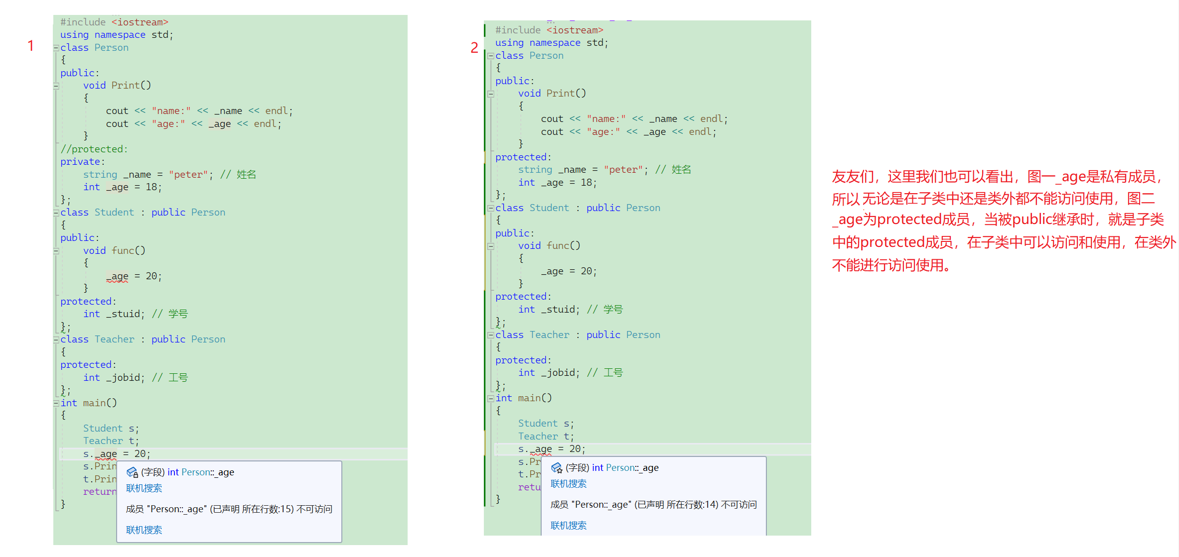Click the underlined "s._age = 20;" line in the left code

117,454
